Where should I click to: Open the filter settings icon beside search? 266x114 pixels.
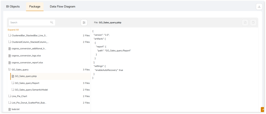(x=84, y=23)
